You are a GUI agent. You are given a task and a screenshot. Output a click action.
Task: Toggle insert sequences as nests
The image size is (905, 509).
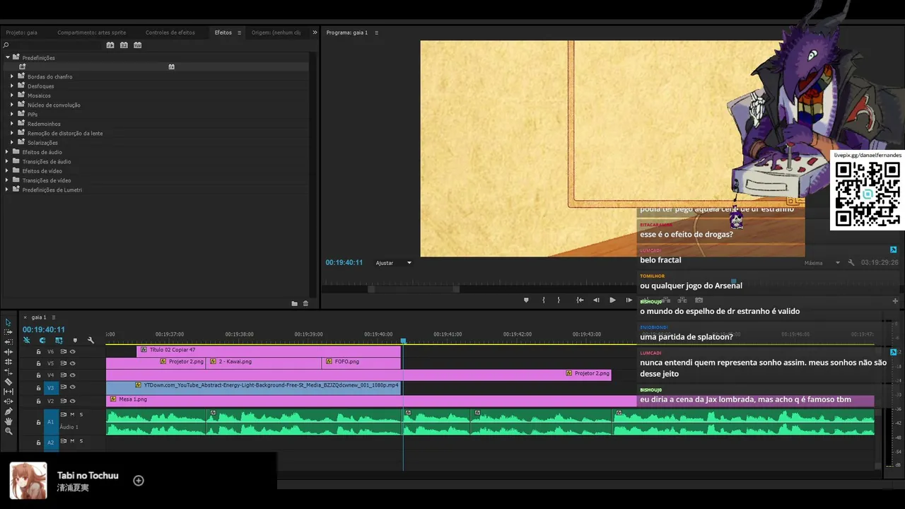point(27,340)
